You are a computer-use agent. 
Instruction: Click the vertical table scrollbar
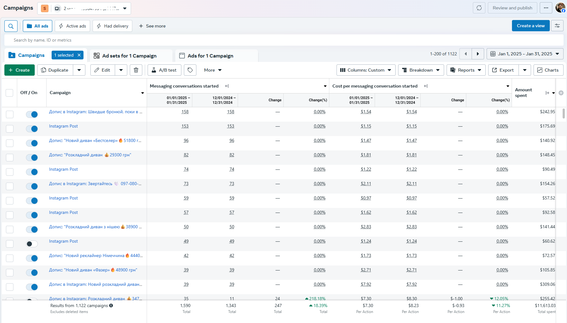(x=564, y=113)
